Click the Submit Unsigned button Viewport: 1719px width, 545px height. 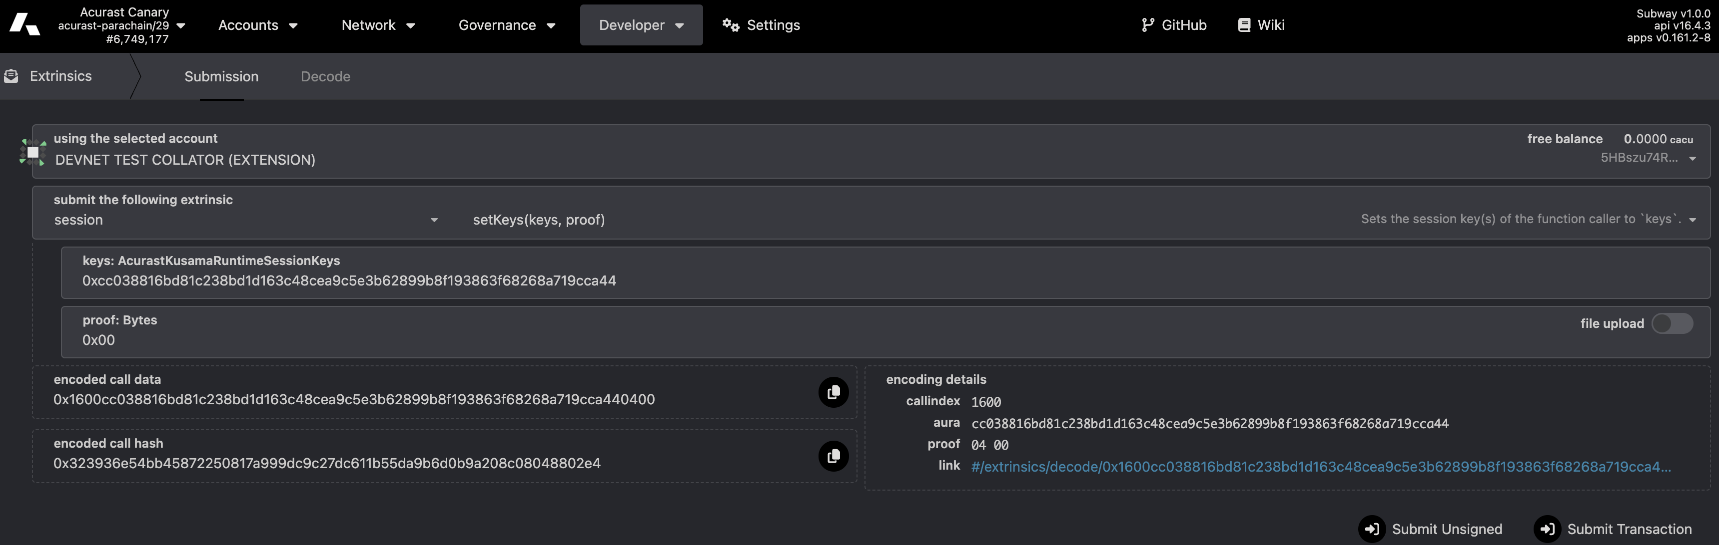tap(1431, 529)
